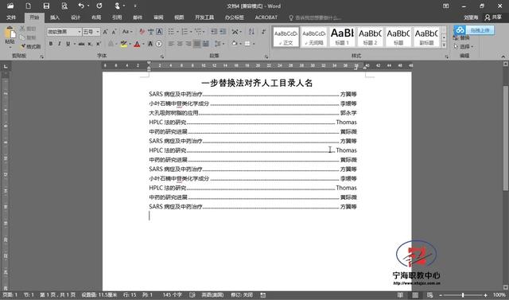Switch to the References tab
This screenshot has width=509, height=300.
(x=117, y=18)
